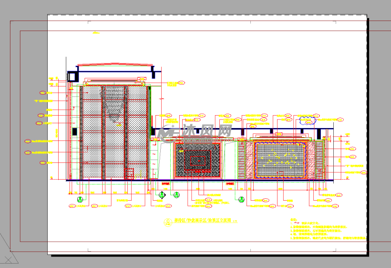Select the yellow drawing title text at bottom
The height and width of the screenshot is (268, 391).
(202, 221)
